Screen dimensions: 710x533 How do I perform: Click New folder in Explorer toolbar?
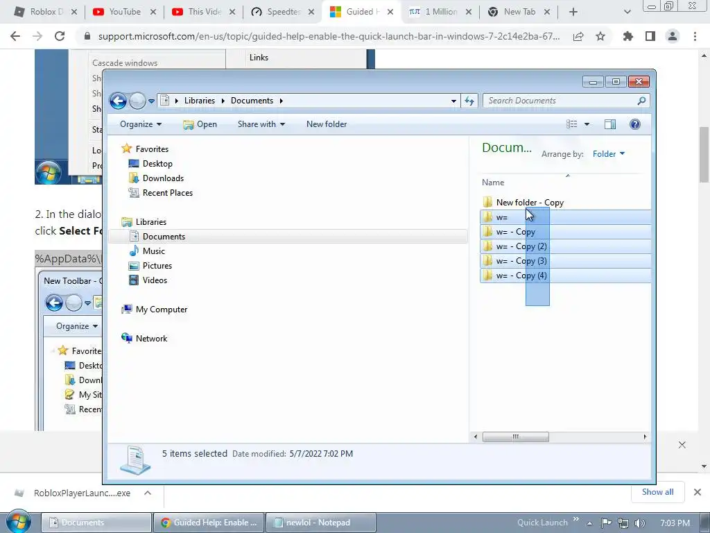pos(327,124)
